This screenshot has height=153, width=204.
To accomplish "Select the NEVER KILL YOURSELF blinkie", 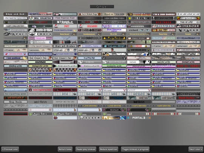I will pyautogui.click(x=189, y=66).
